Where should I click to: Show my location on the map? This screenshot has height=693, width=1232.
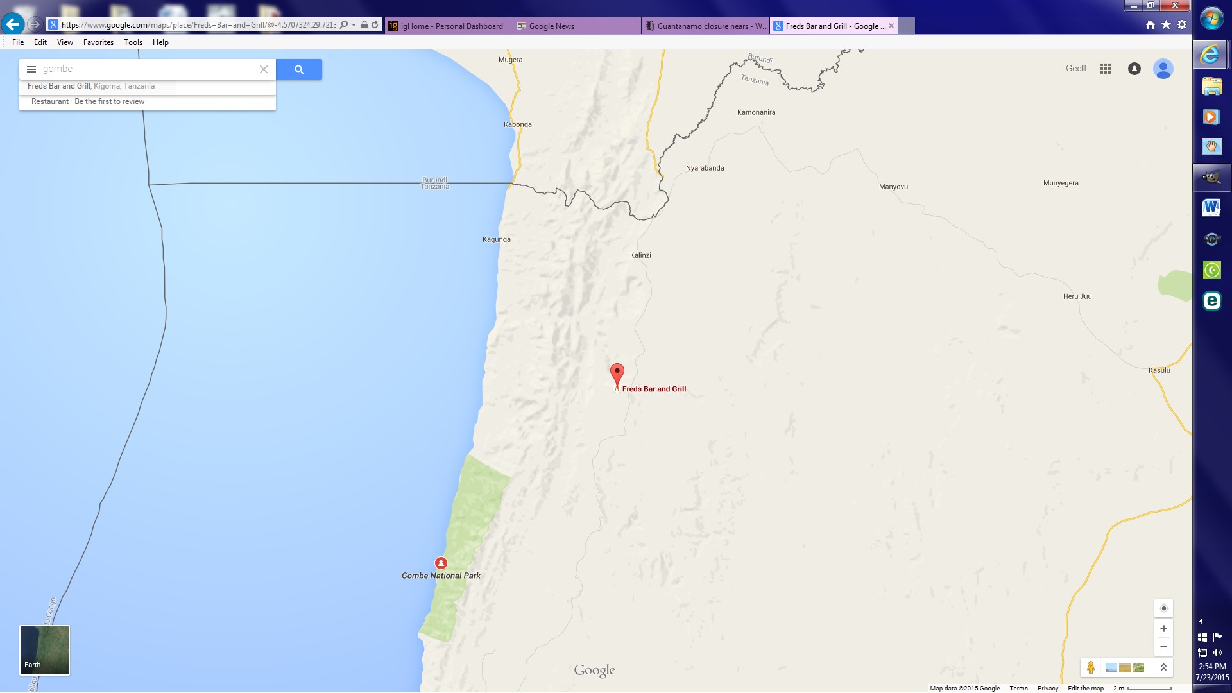[x=1163, y=608]
